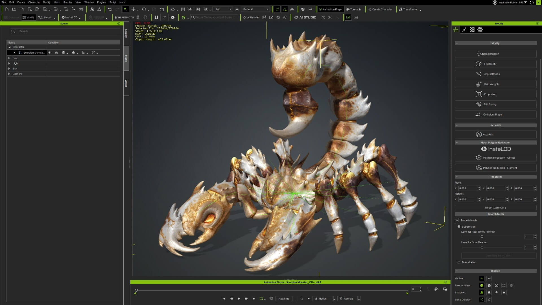Open AI STUDIO
Viewport: 542px width, 305px height.
click(305, 18)
